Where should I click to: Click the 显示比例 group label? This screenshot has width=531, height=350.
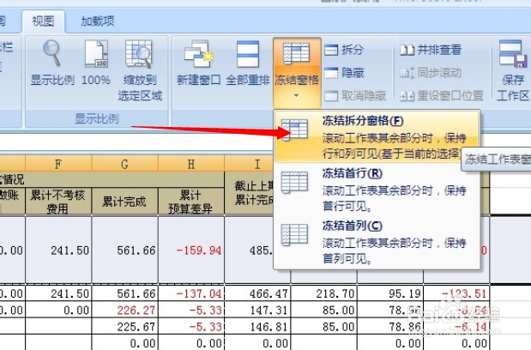tap(97, 118)
